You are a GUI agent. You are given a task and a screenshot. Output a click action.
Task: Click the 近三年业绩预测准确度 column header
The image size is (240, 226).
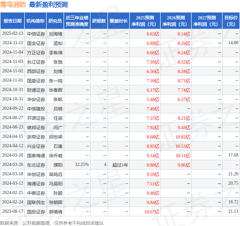[x=77, y=21]
